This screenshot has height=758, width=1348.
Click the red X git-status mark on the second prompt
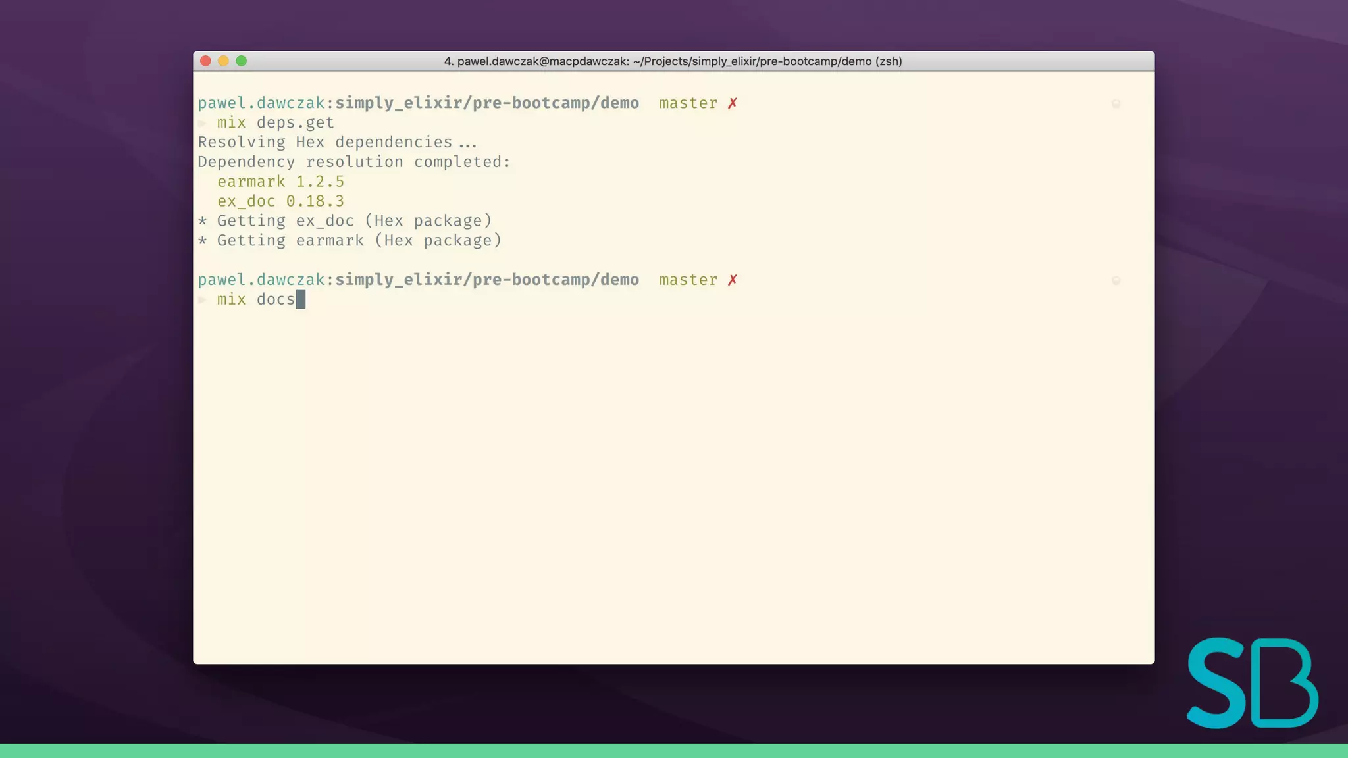point(733,280)
